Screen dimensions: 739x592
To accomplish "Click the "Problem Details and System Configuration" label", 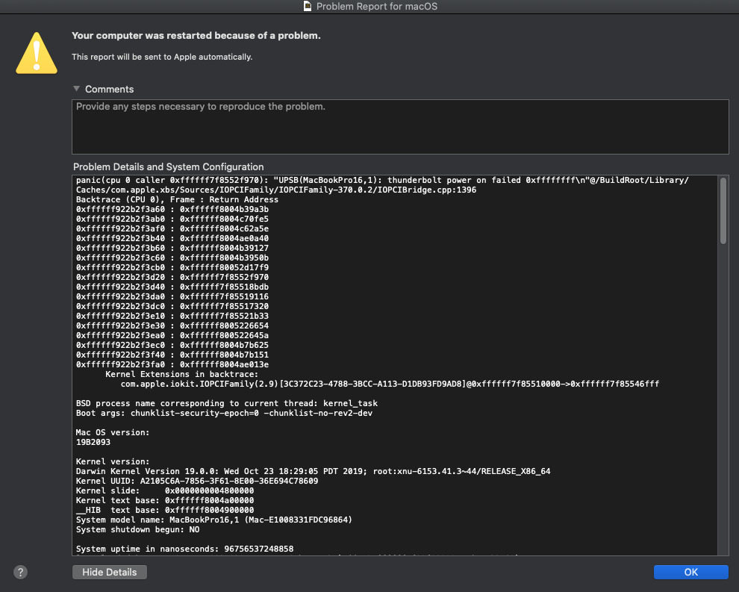I will [x=168, y=167].
